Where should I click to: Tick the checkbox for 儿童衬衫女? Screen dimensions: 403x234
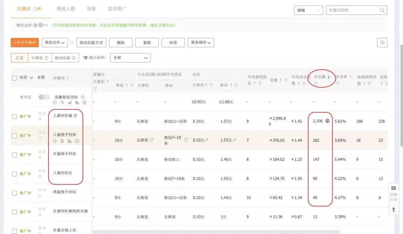coord(15,174)
